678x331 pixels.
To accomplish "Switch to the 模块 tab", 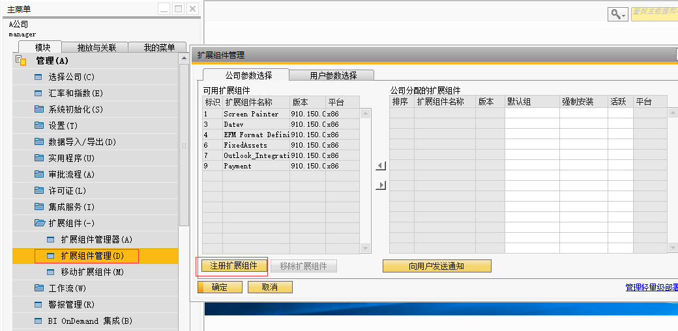I will (42, 47).
